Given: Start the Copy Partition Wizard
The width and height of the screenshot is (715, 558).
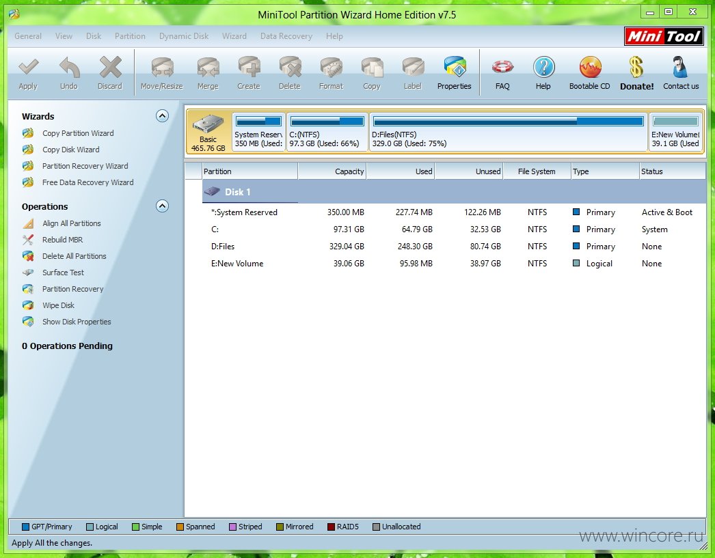Looking at the screenshot, I should 78,133.
